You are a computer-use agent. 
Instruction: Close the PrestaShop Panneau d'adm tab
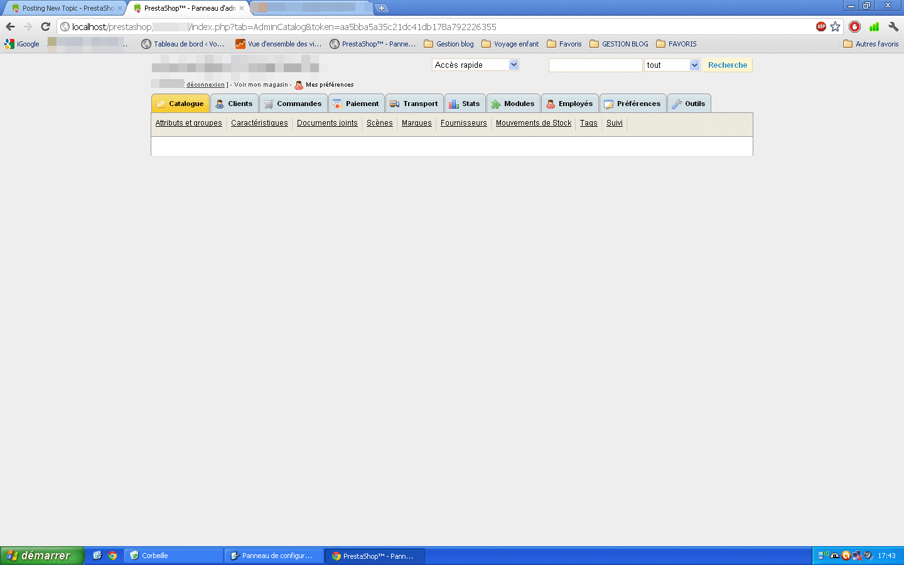point(242,8)
